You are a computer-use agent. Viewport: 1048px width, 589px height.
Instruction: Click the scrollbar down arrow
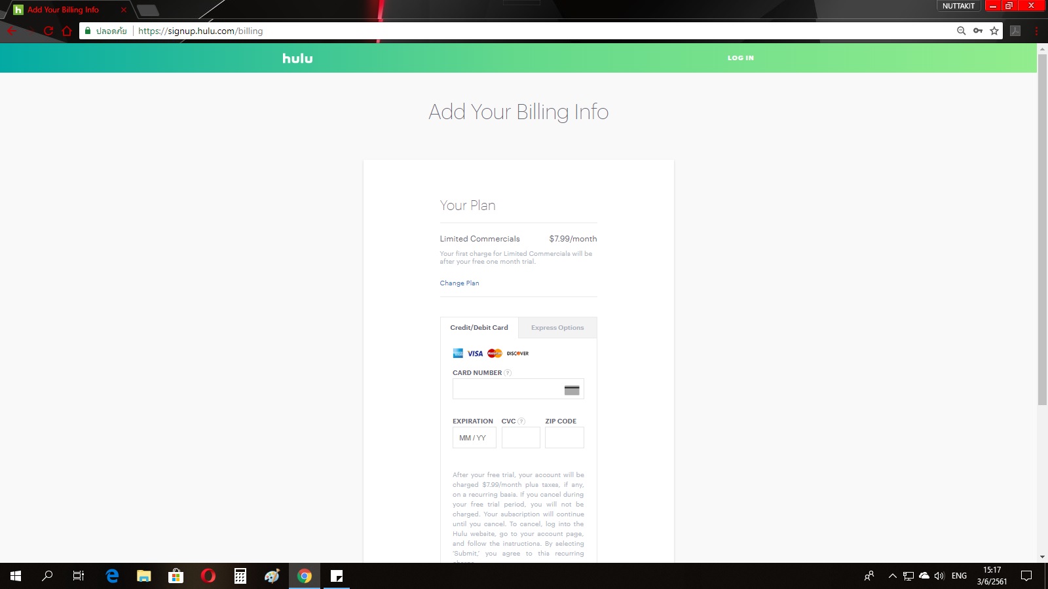(x=1042, y=558)
